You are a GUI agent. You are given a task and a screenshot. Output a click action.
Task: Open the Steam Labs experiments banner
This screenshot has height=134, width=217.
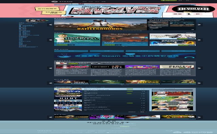[x=125, y=56]
